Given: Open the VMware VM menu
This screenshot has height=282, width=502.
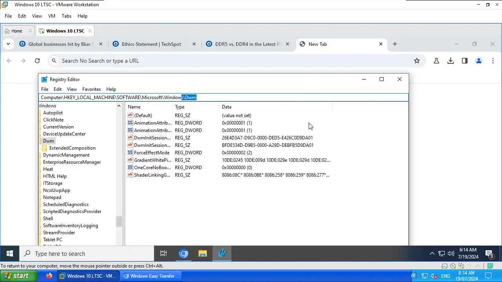Looking at the screenshot, I should point(51,16).
